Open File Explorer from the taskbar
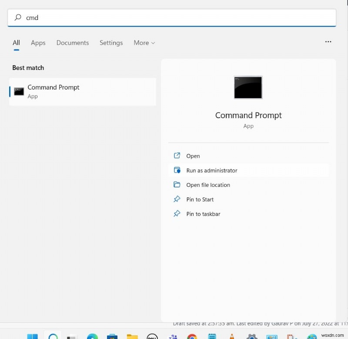Screen dimensions: 348x339 click(x=132, y=336)
